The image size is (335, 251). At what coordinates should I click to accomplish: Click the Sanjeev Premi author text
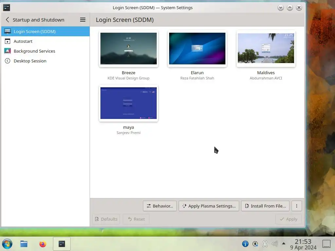[128, 133]
